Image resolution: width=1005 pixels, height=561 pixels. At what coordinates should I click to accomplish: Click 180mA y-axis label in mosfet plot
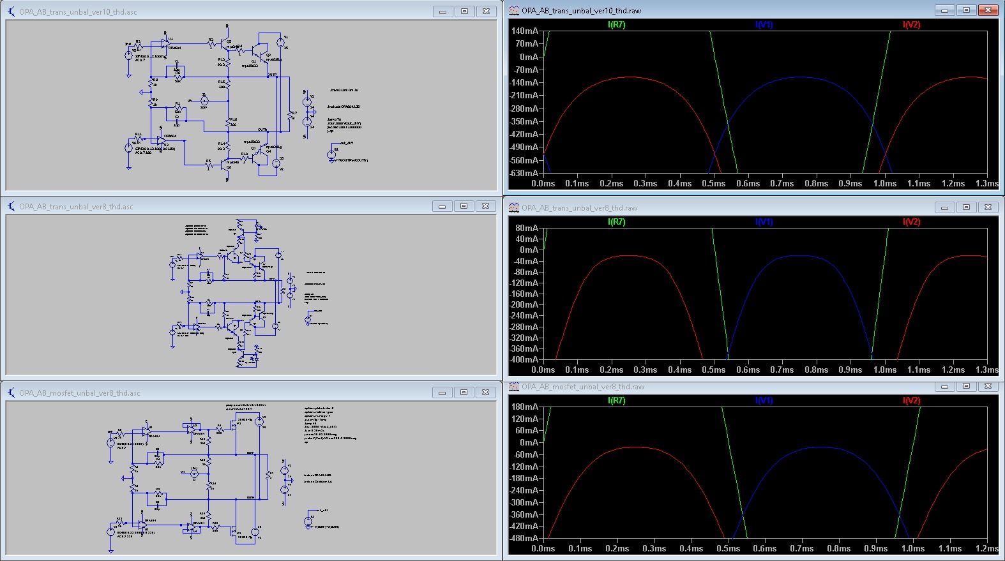coord(525,407)
